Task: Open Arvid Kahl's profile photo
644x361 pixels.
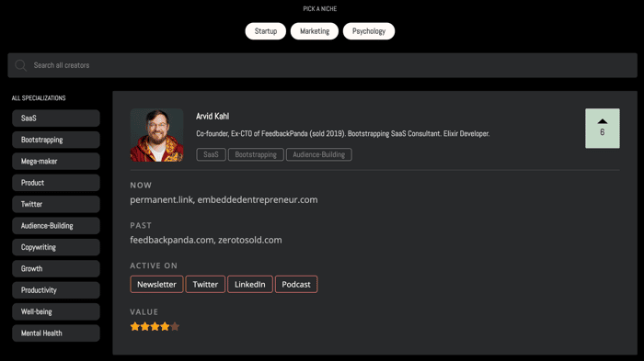Action: (156, 135)
